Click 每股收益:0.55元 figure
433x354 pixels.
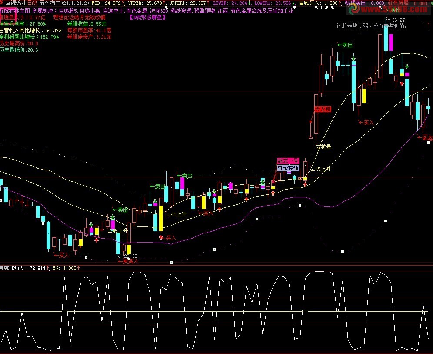pos(87,24)
